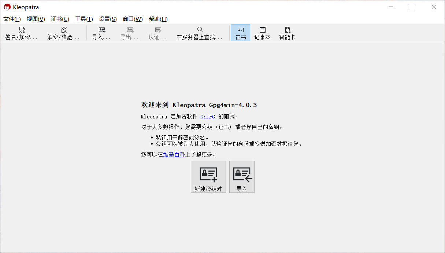Open the 文件 menu
This screenshot has height=253, width=445.
(11, 19)
